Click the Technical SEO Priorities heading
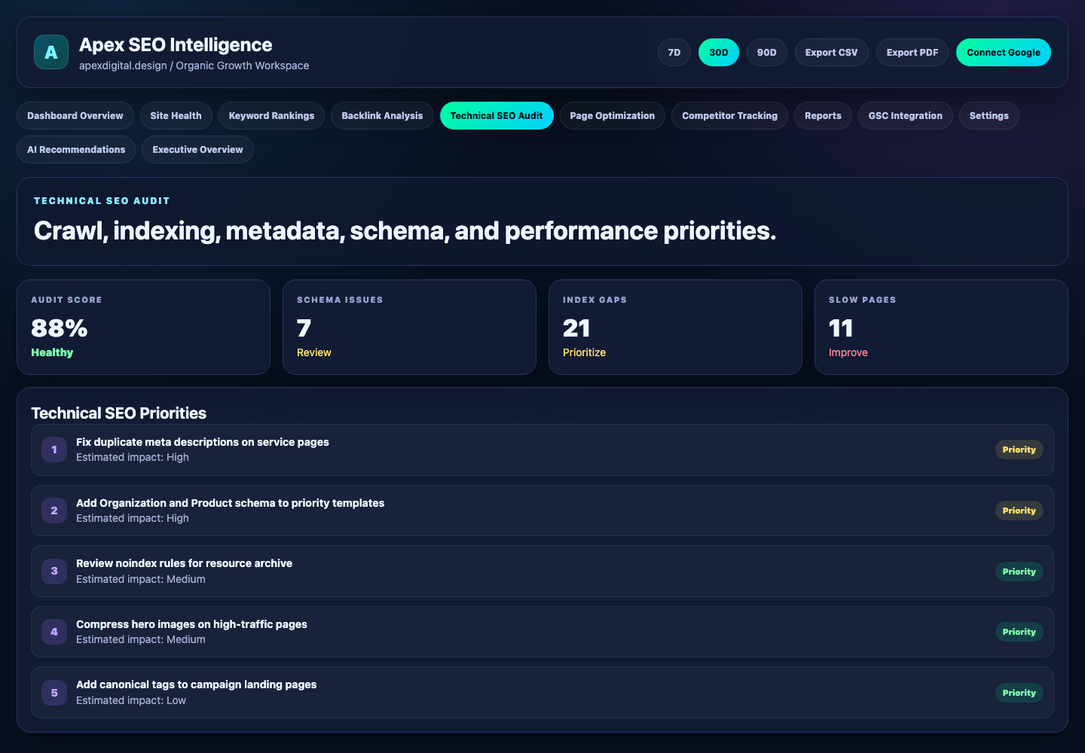 119,413
